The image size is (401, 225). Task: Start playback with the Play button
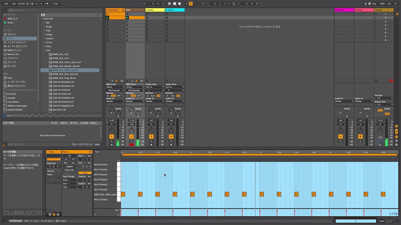pos(170,3)
